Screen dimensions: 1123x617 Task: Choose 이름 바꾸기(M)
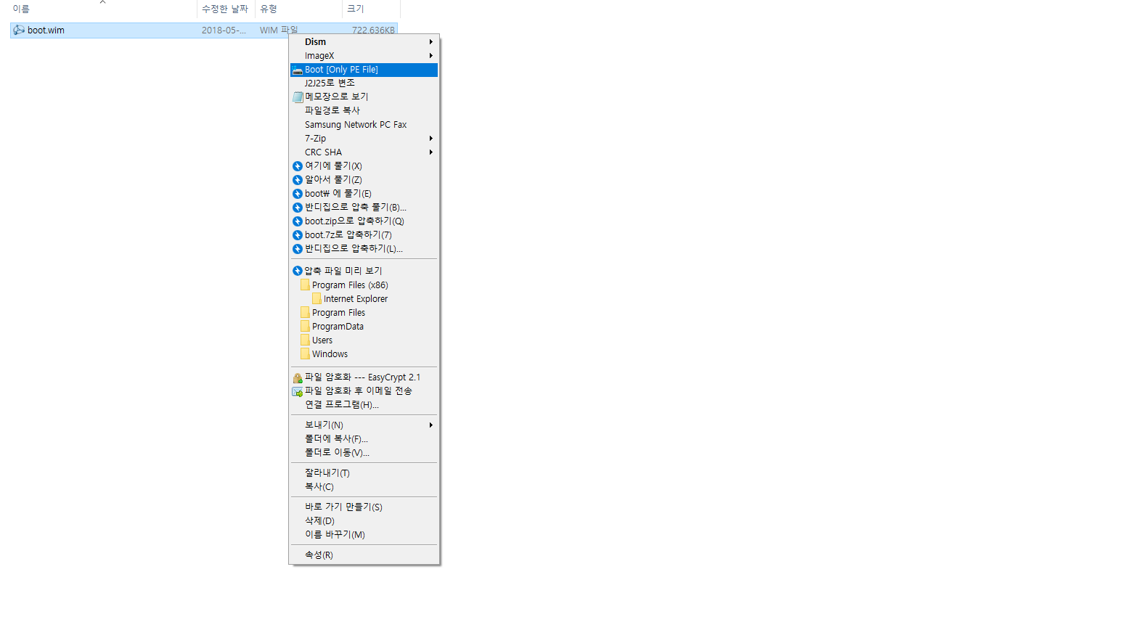click(x=364, y=535)
